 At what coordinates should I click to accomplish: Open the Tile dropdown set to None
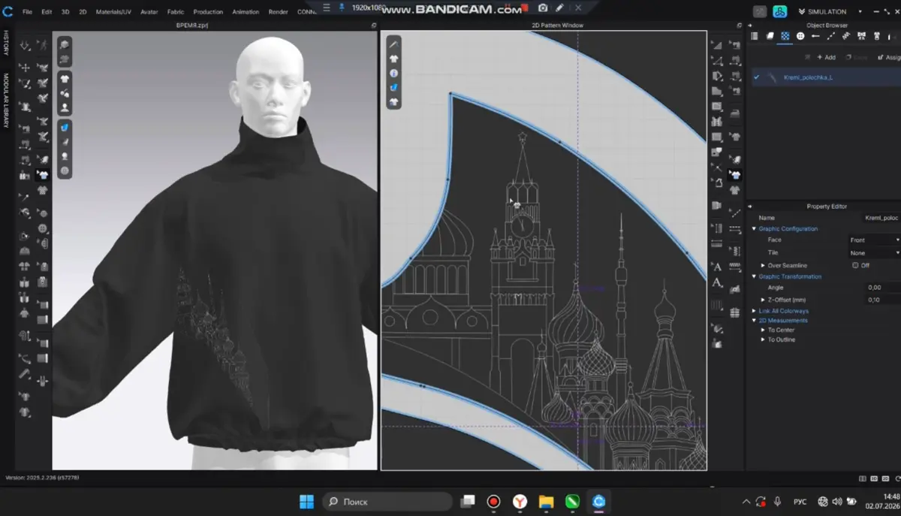(874, 253)
